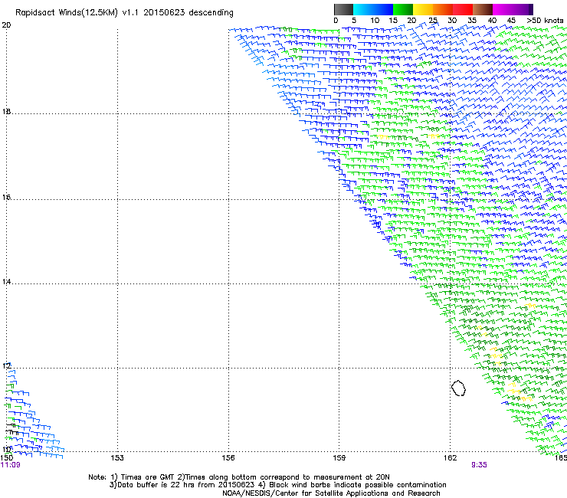Select the orange 25-30 knots legend color
This screenshot has width=567, height=498.
(x=443, y=9)
